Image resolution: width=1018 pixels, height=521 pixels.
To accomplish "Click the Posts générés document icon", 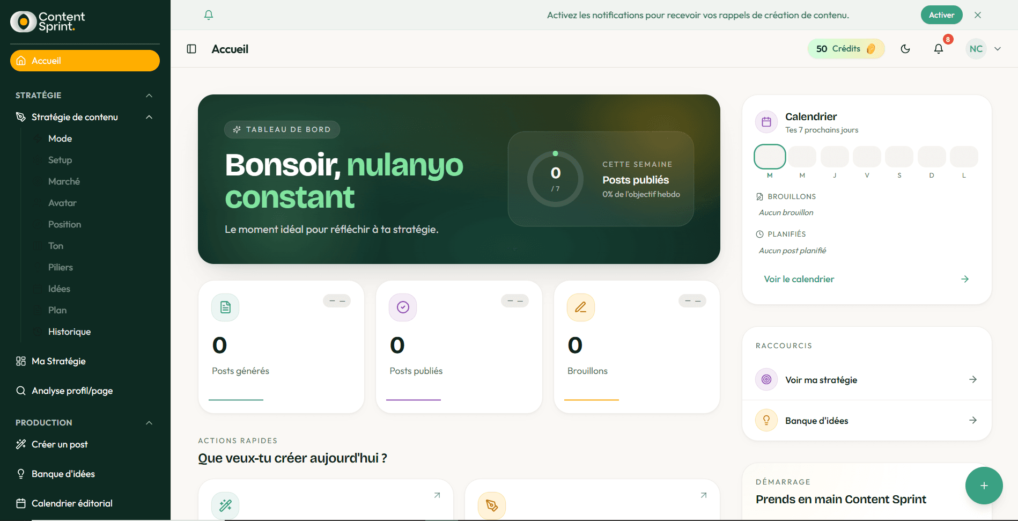I will (225, 307).
